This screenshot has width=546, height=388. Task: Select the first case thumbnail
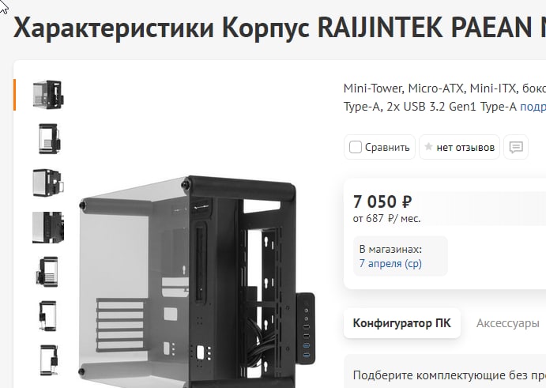point(48,95)
